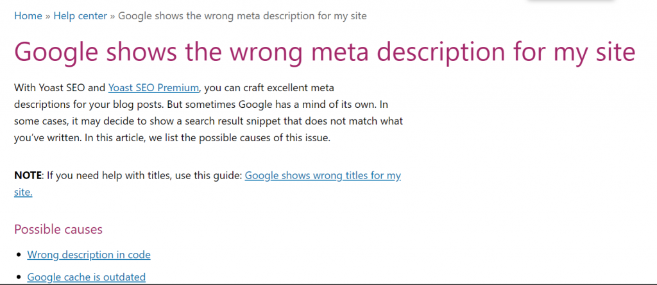This screenshot has width=657, height=285.
Task: Open the 'Google shows wrong titles' guide link
Action: click(x=323, y=175)
